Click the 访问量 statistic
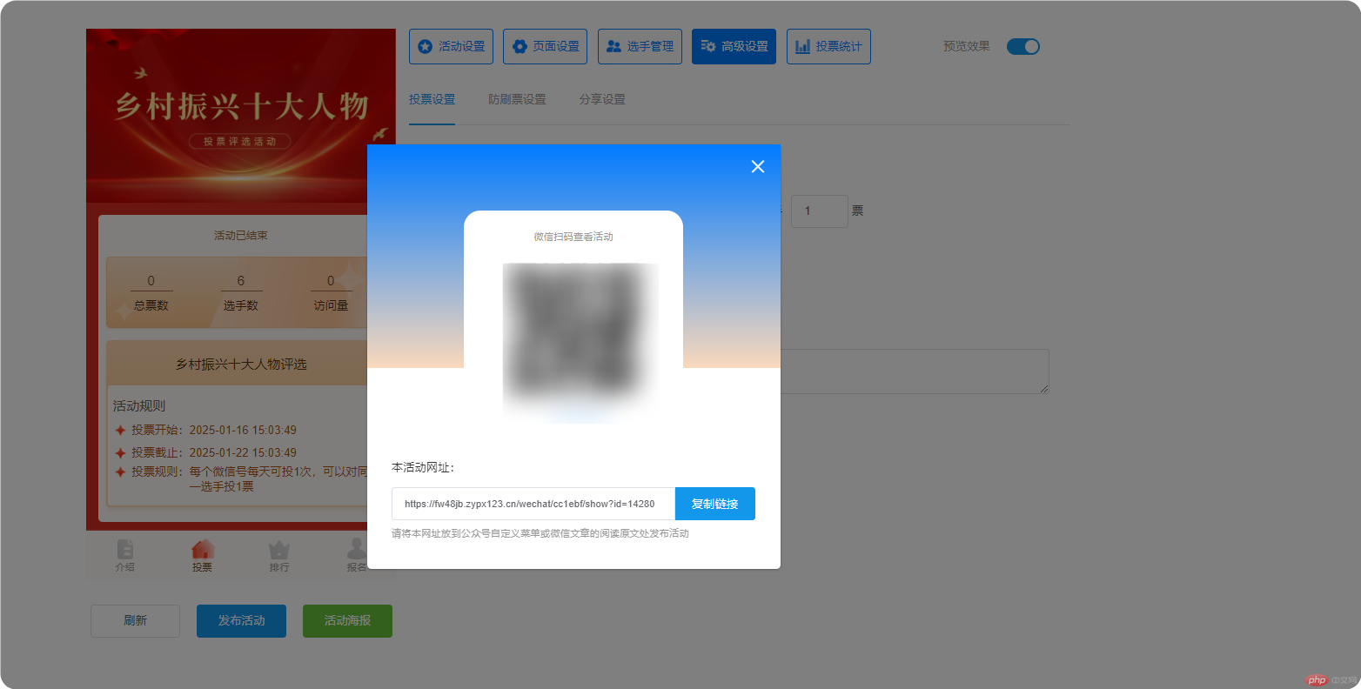Viewport: 1361px width, 689px height. coord(331,293)
